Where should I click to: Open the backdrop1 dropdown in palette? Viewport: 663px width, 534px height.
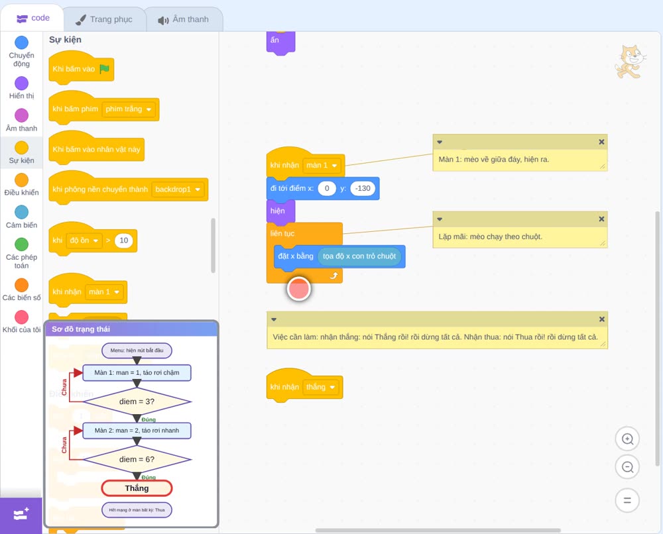(178, 189)
